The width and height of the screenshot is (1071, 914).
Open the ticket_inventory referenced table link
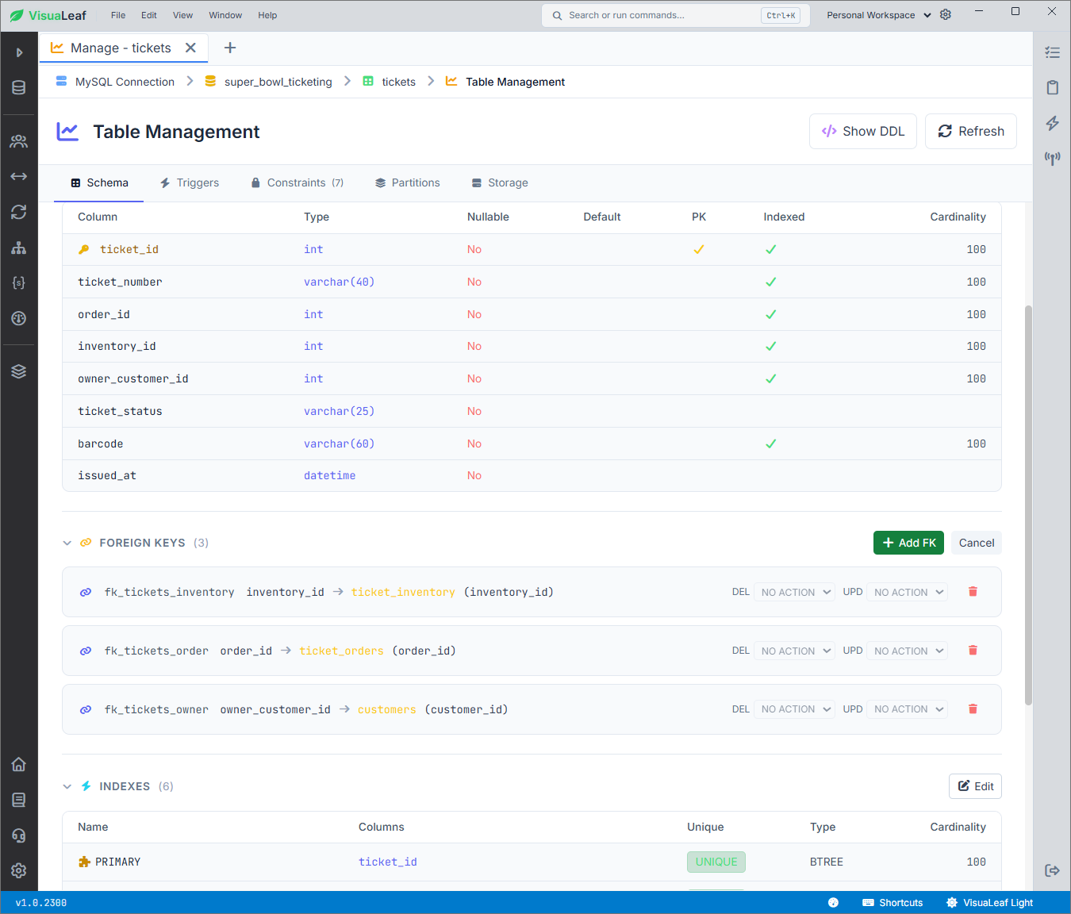click(x=403, y=592)
